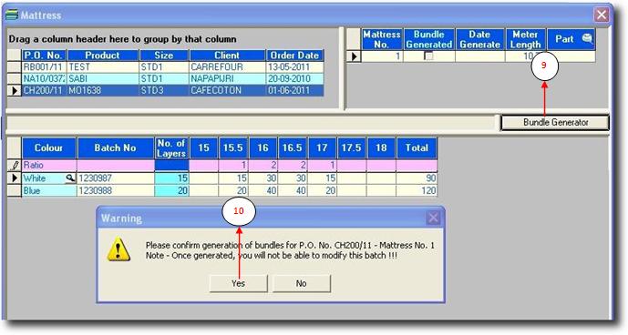Click the Bundle Generator button

[555, 123]
